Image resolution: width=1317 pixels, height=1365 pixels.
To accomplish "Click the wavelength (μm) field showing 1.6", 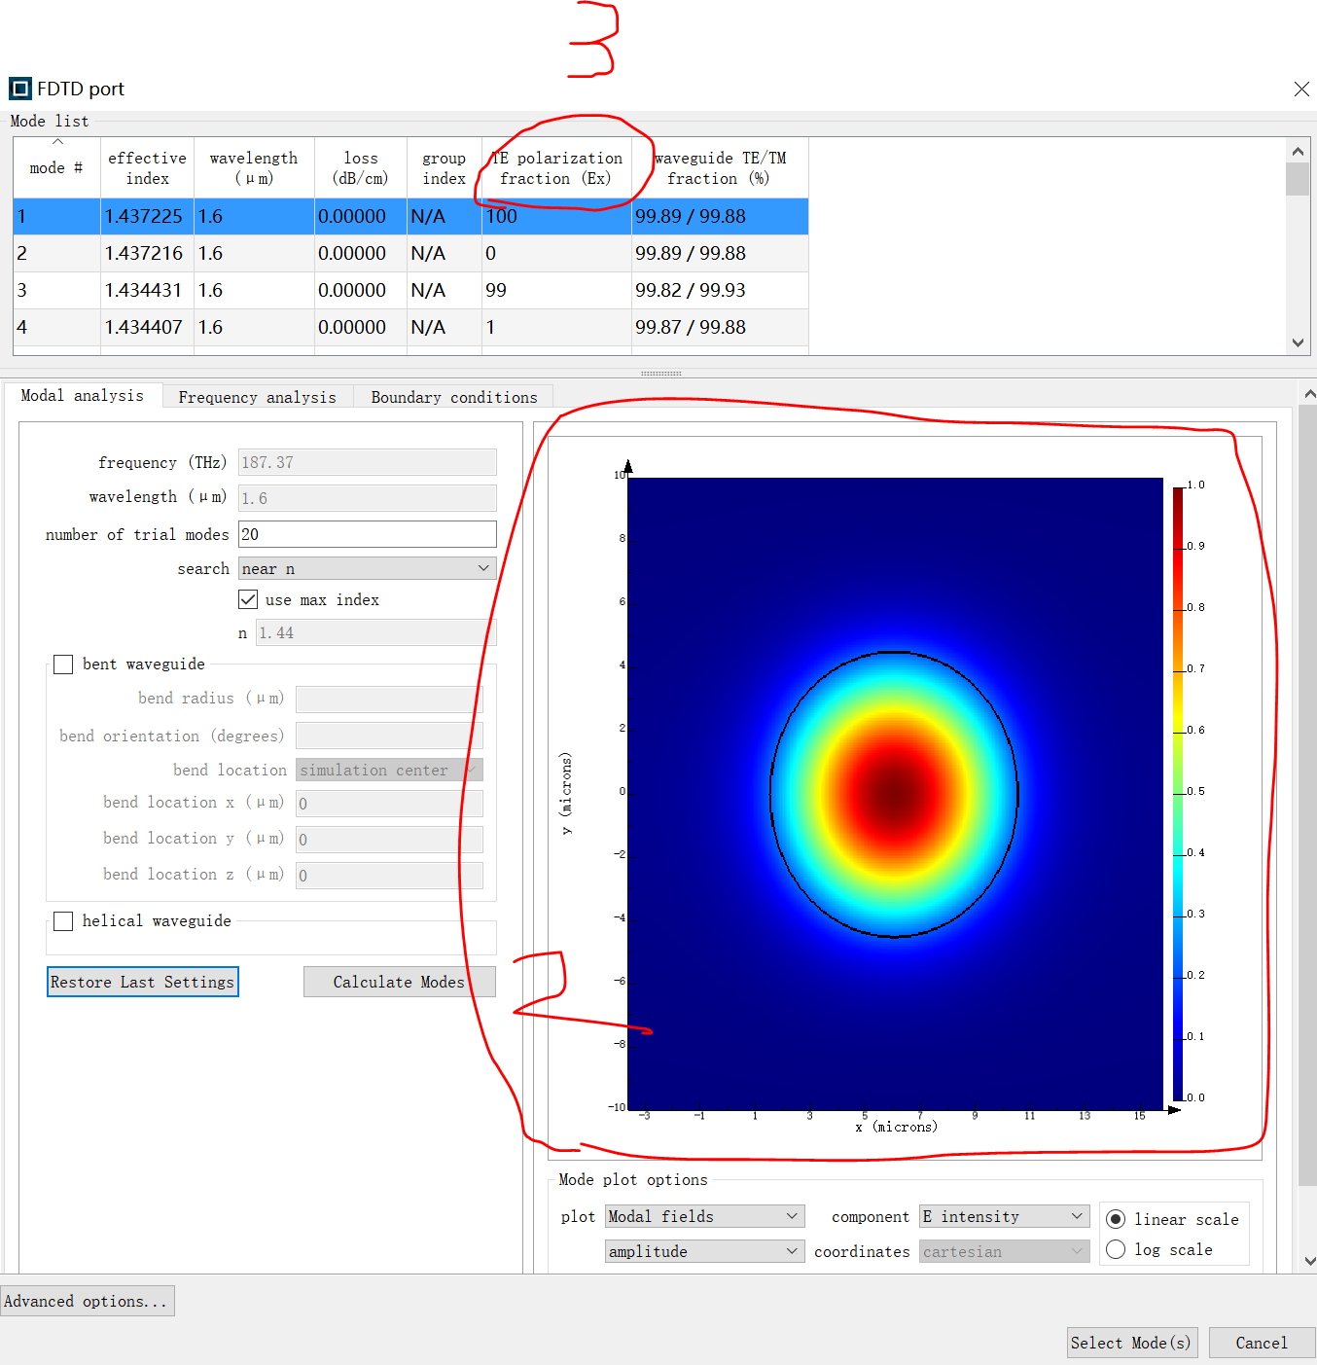I will pyautogui.click(x=368, y=498).
